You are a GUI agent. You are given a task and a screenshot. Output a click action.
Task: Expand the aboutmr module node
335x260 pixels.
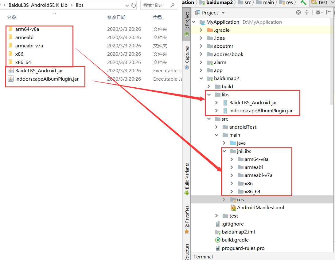click(x=201, y=46)
